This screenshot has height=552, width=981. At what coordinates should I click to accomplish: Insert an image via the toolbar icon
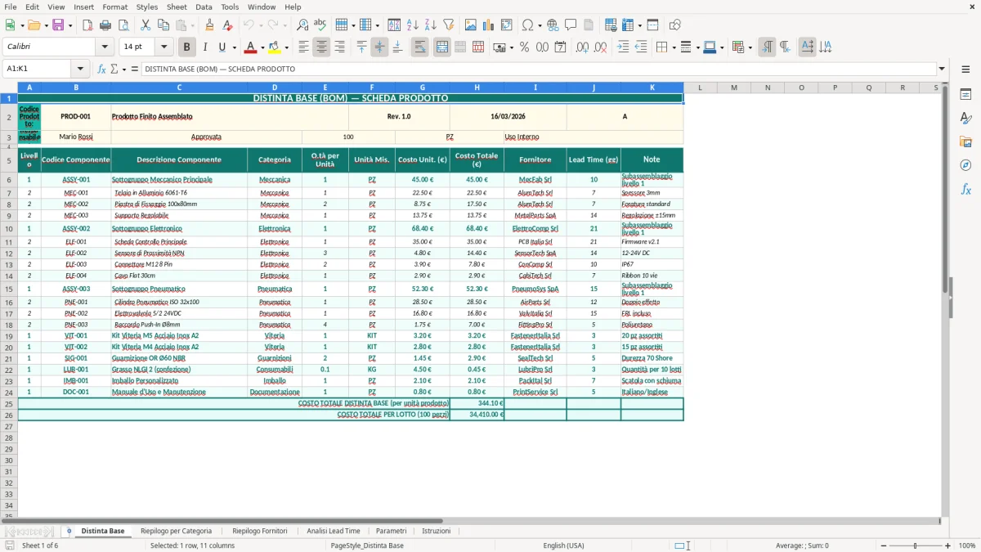click(472, 25)
